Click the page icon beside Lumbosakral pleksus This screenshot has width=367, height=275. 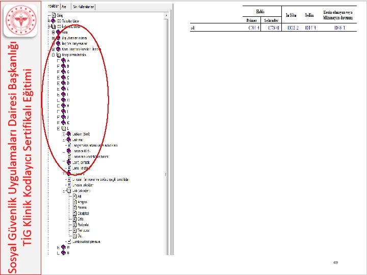(x=69, y=241)
